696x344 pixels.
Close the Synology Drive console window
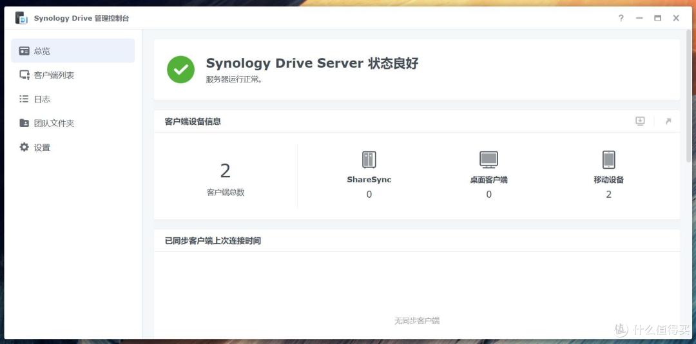coord(676,18)
